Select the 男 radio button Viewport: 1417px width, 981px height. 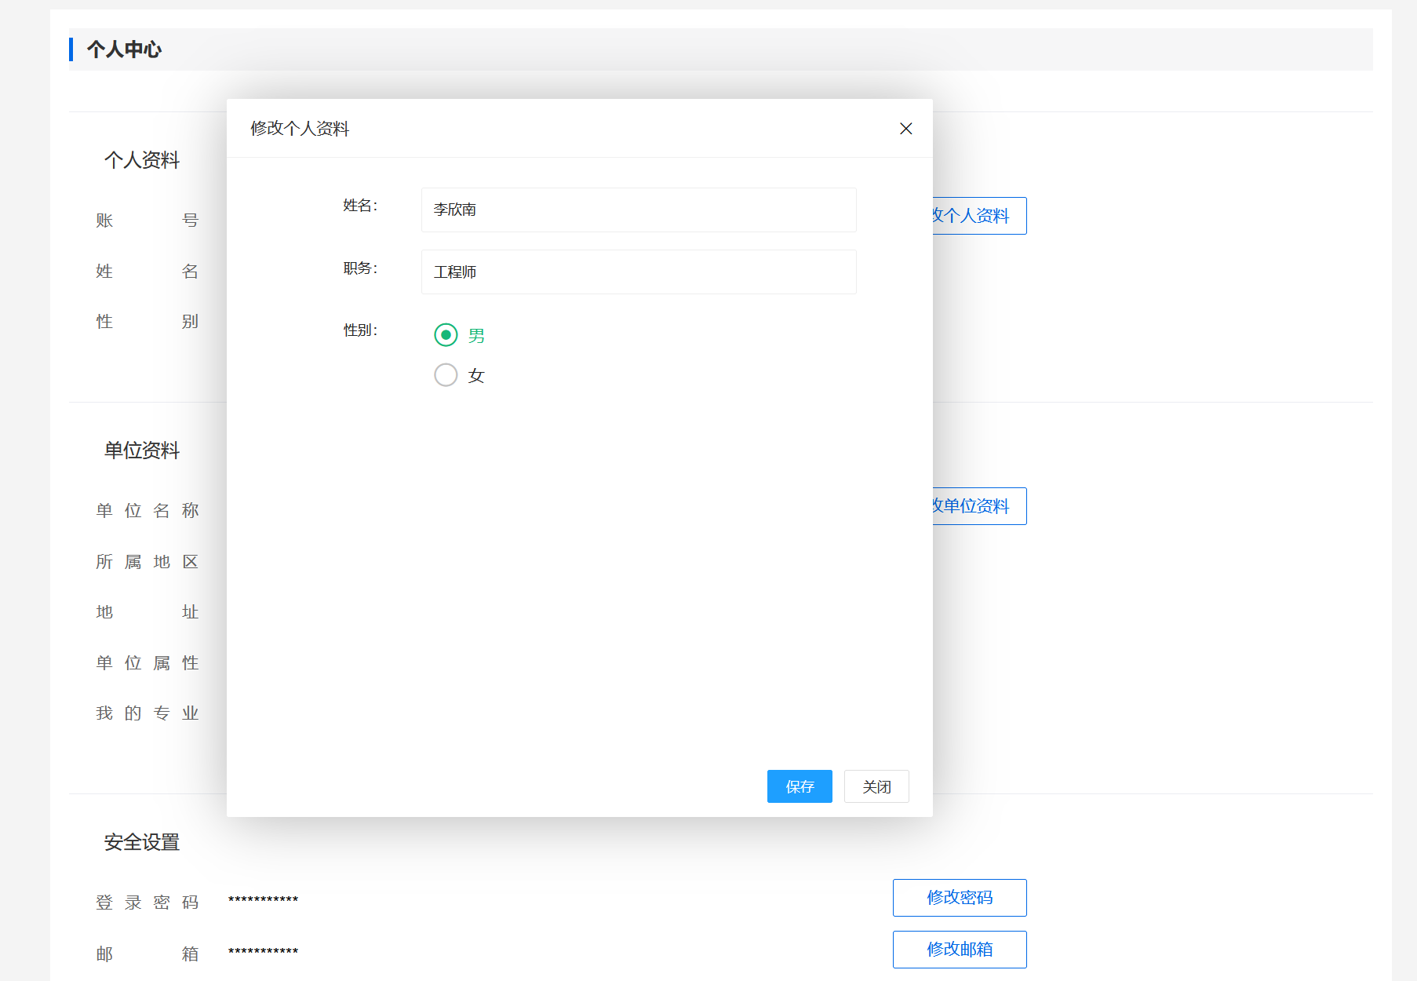coord(446,335)
